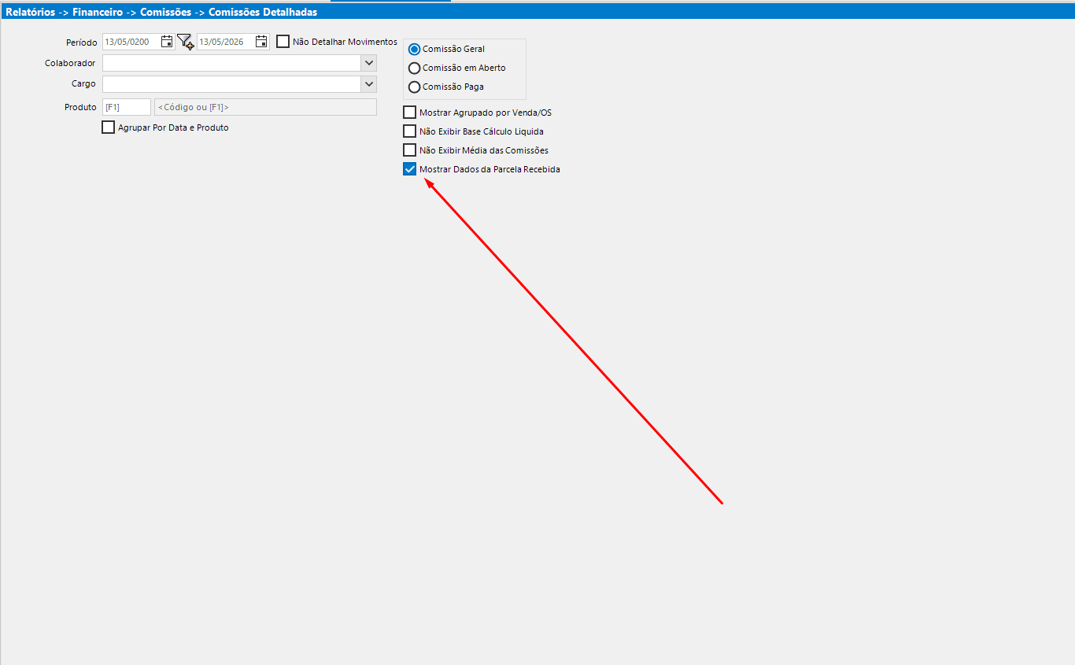Screen dimensions: 1075x665
Task: Select Comissão Geral radio option
Action: [415, 49]
